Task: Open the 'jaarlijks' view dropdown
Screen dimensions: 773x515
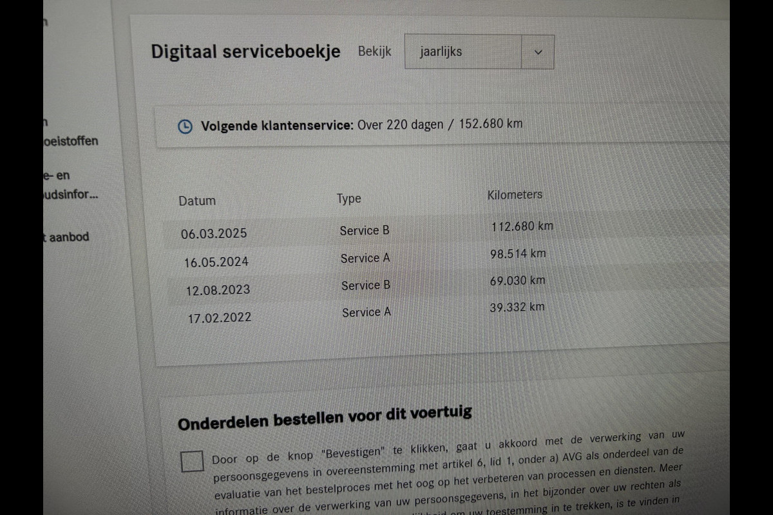Action: 479,52
